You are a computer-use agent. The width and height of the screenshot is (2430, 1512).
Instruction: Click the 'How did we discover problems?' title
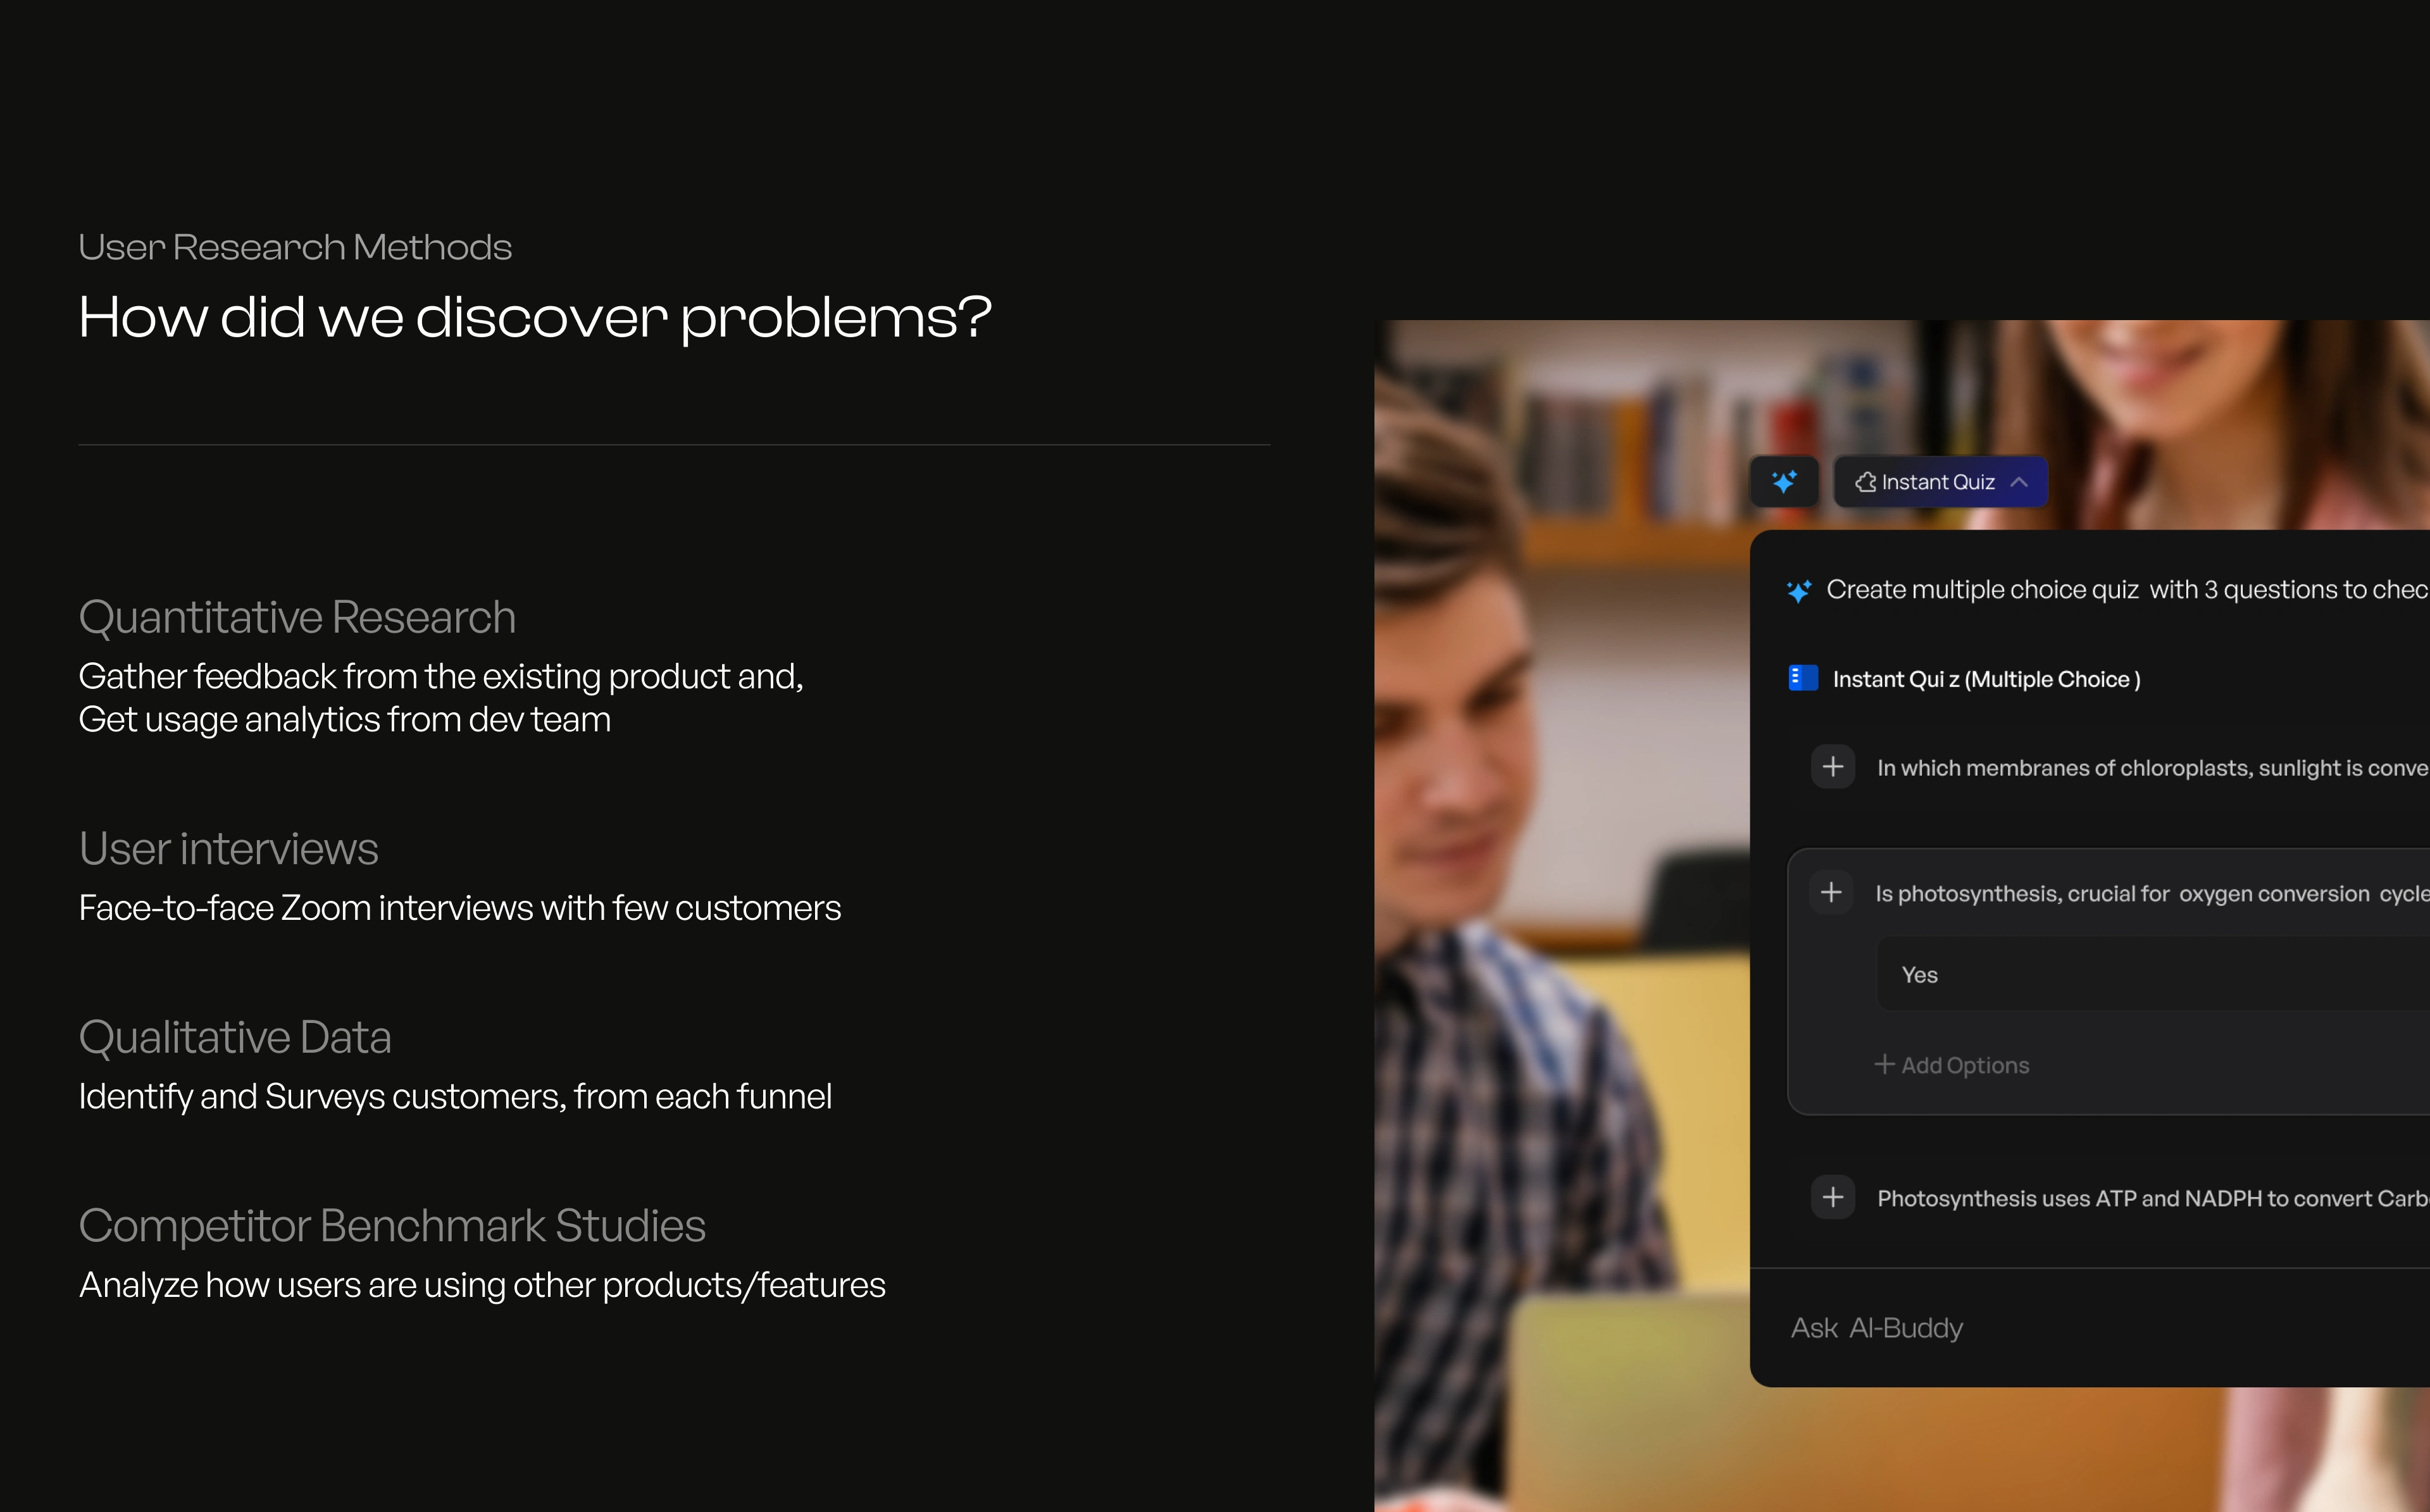tap(535, 318)
